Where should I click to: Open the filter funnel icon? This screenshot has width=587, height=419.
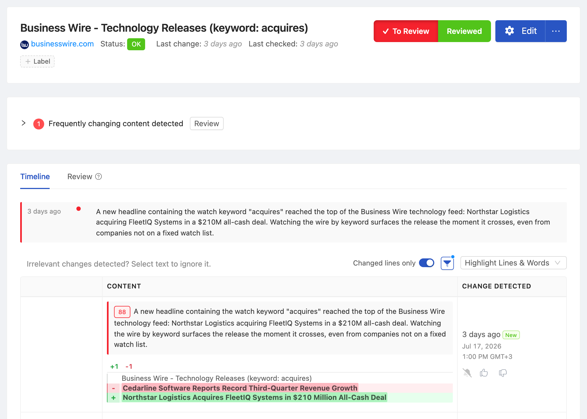coord(447,263)
